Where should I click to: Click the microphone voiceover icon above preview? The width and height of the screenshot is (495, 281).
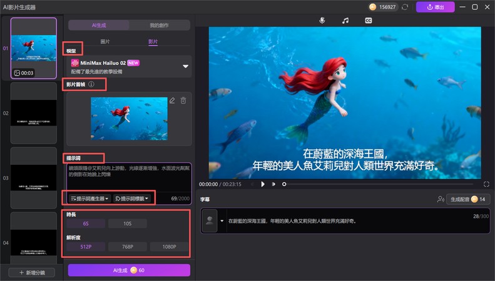[x=322, y=20]
